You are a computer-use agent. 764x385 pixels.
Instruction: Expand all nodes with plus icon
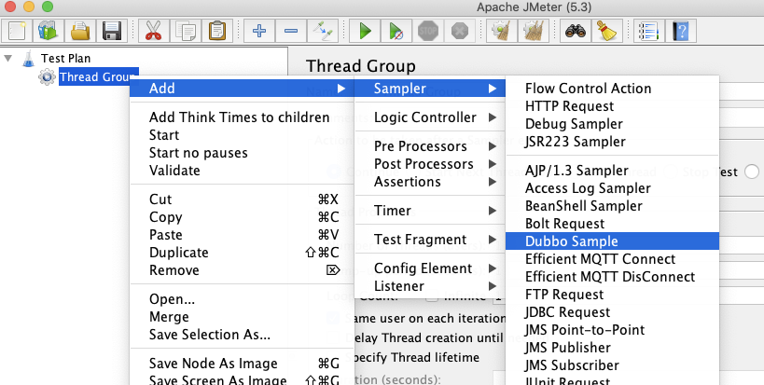click(259, 31)
